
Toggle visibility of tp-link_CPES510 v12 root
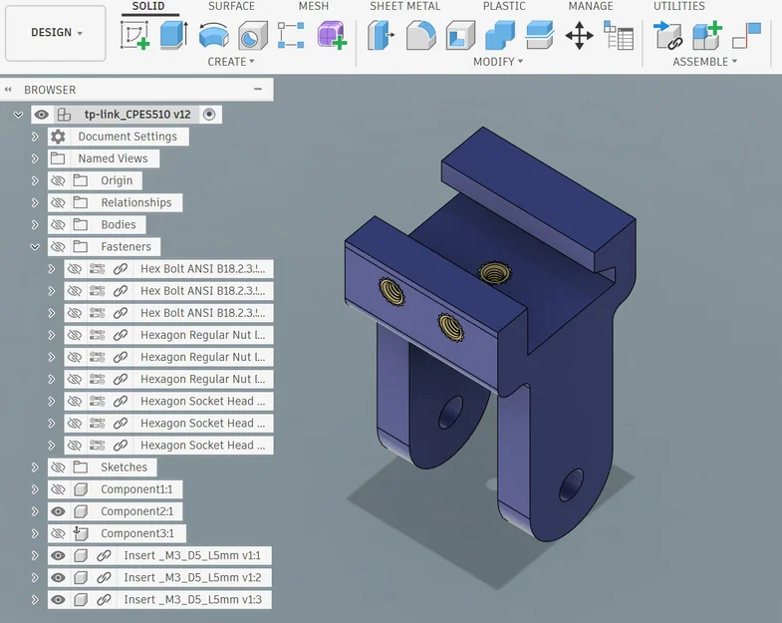tap(42, 115)
